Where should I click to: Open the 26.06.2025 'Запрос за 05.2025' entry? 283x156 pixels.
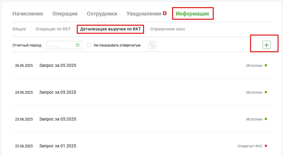57,65
